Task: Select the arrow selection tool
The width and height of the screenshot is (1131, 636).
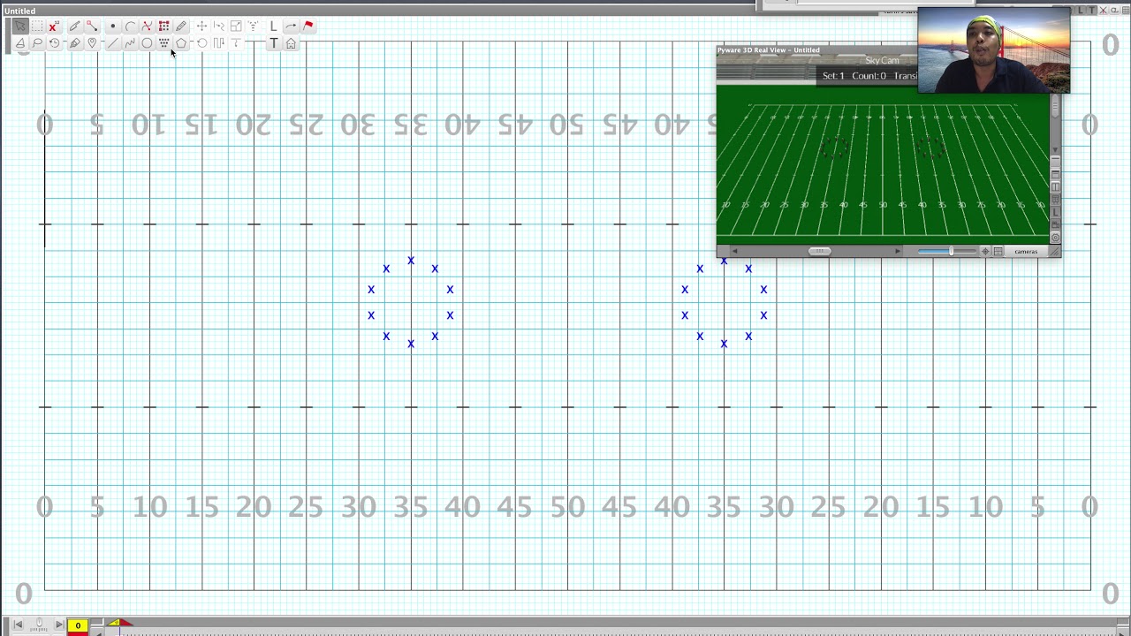Action: pyautogui.click(x=20, y=26)
